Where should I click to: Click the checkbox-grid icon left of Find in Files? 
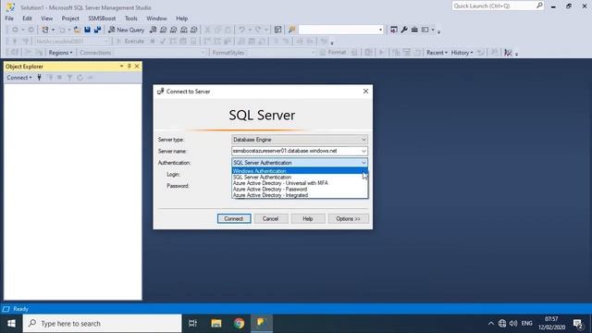[277, 30]
